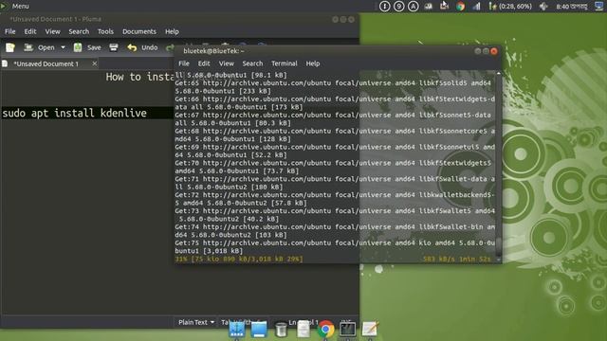Screen dimensions: 607x341
Task: Close the terminal window
Action: tap(494, 51)
